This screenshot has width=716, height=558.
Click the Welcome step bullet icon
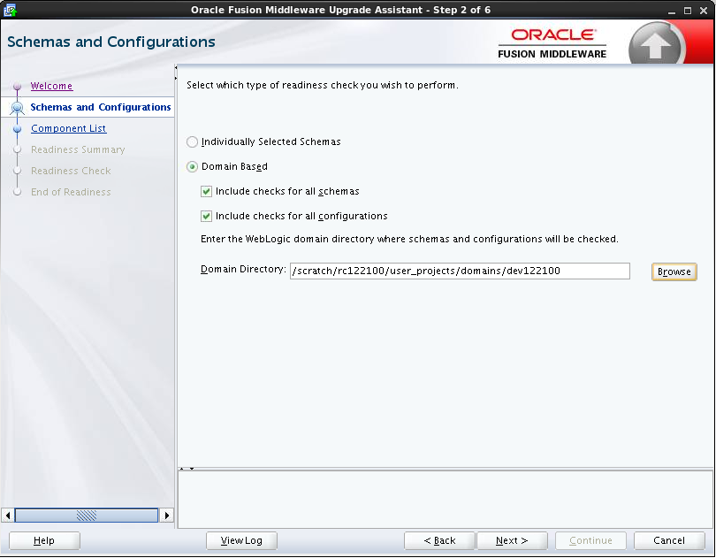(x=18, y=86)
